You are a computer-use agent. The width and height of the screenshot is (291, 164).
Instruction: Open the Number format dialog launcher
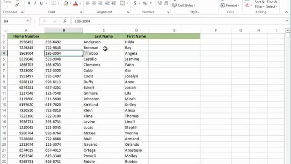coord(168,12)
